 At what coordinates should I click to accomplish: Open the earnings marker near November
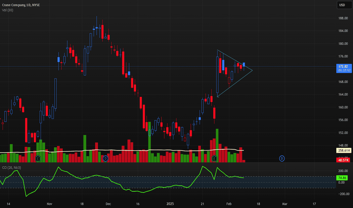(x=38, y=158)
